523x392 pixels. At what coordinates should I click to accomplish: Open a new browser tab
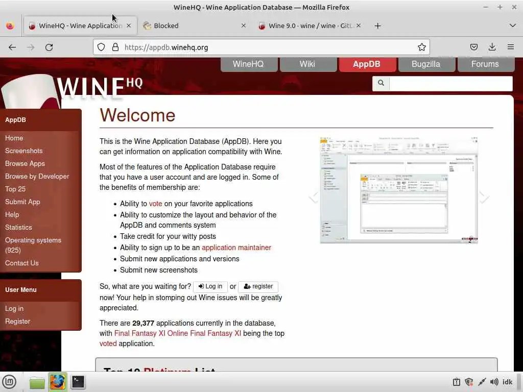pyautogui.click(x=377, y=26)
